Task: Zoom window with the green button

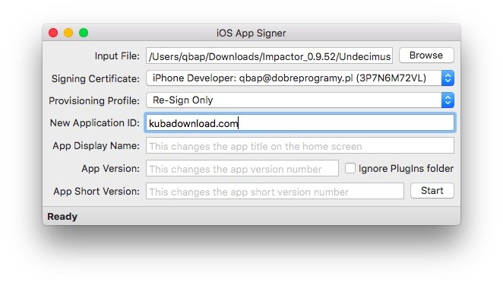Action: [84, 33]
